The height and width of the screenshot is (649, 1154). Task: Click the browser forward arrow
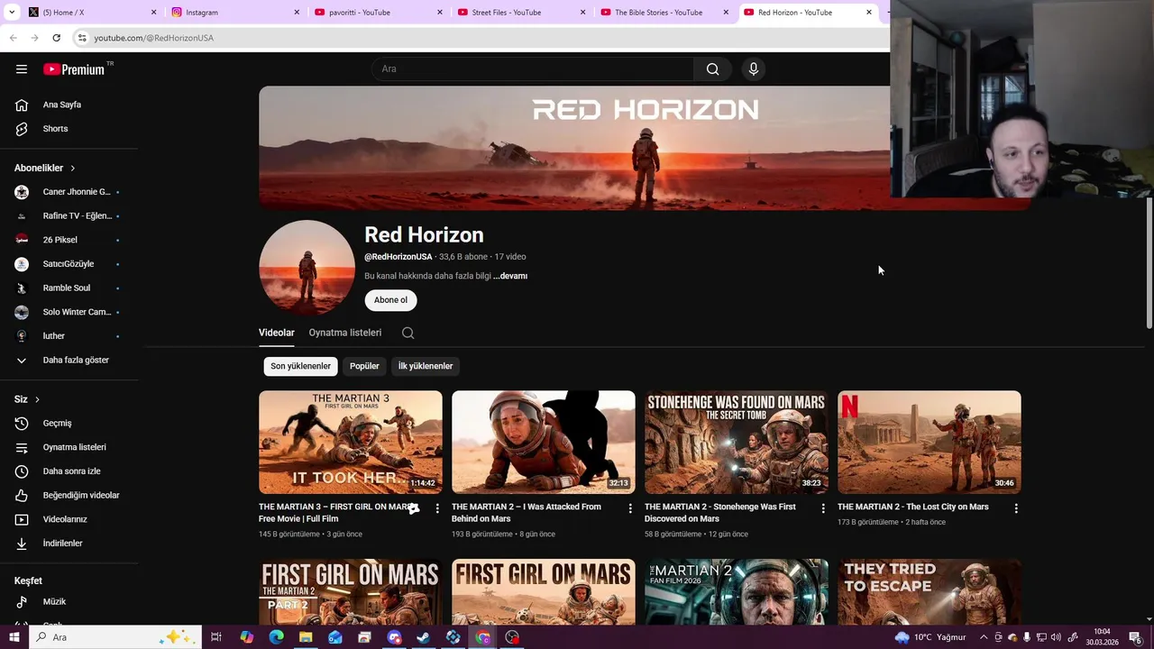point(34,38)
